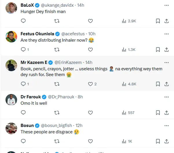Reply to Mr Kazeem E's tweet
174x153 pixels.
[x=23, y=84]
